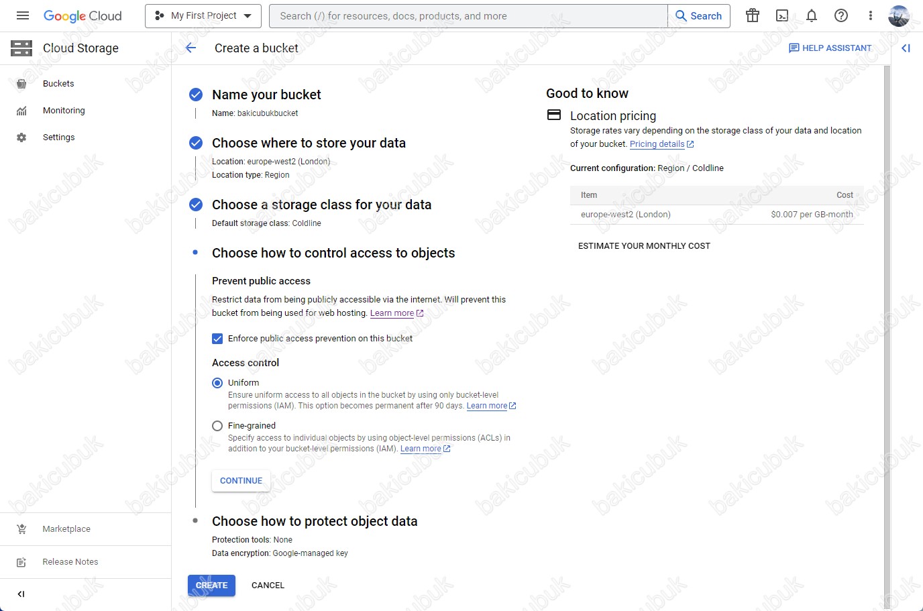Go back using the arrow beside Create a bucket
Viewport: 923px width, 611px height.
191,48
